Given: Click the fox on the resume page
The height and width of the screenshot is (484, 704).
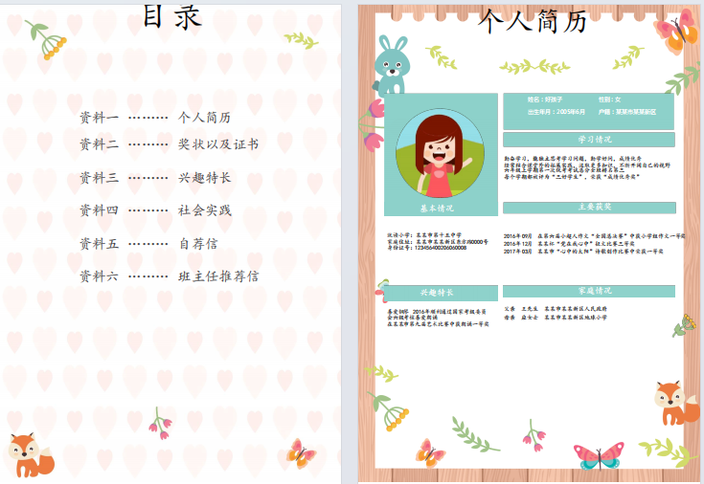Looking at the screenshot, I should (671, 403).
